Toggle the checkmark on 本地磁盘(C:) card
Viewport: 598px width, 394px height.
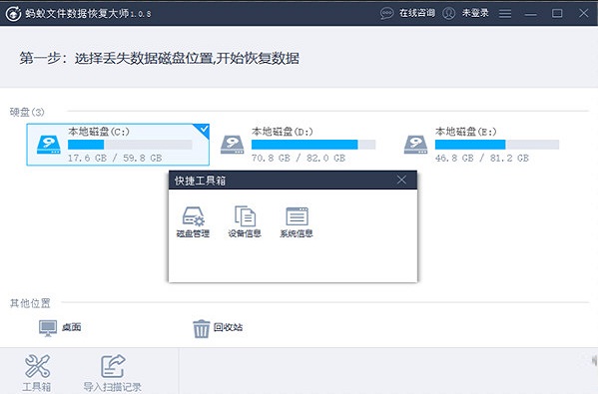point(204,130)
